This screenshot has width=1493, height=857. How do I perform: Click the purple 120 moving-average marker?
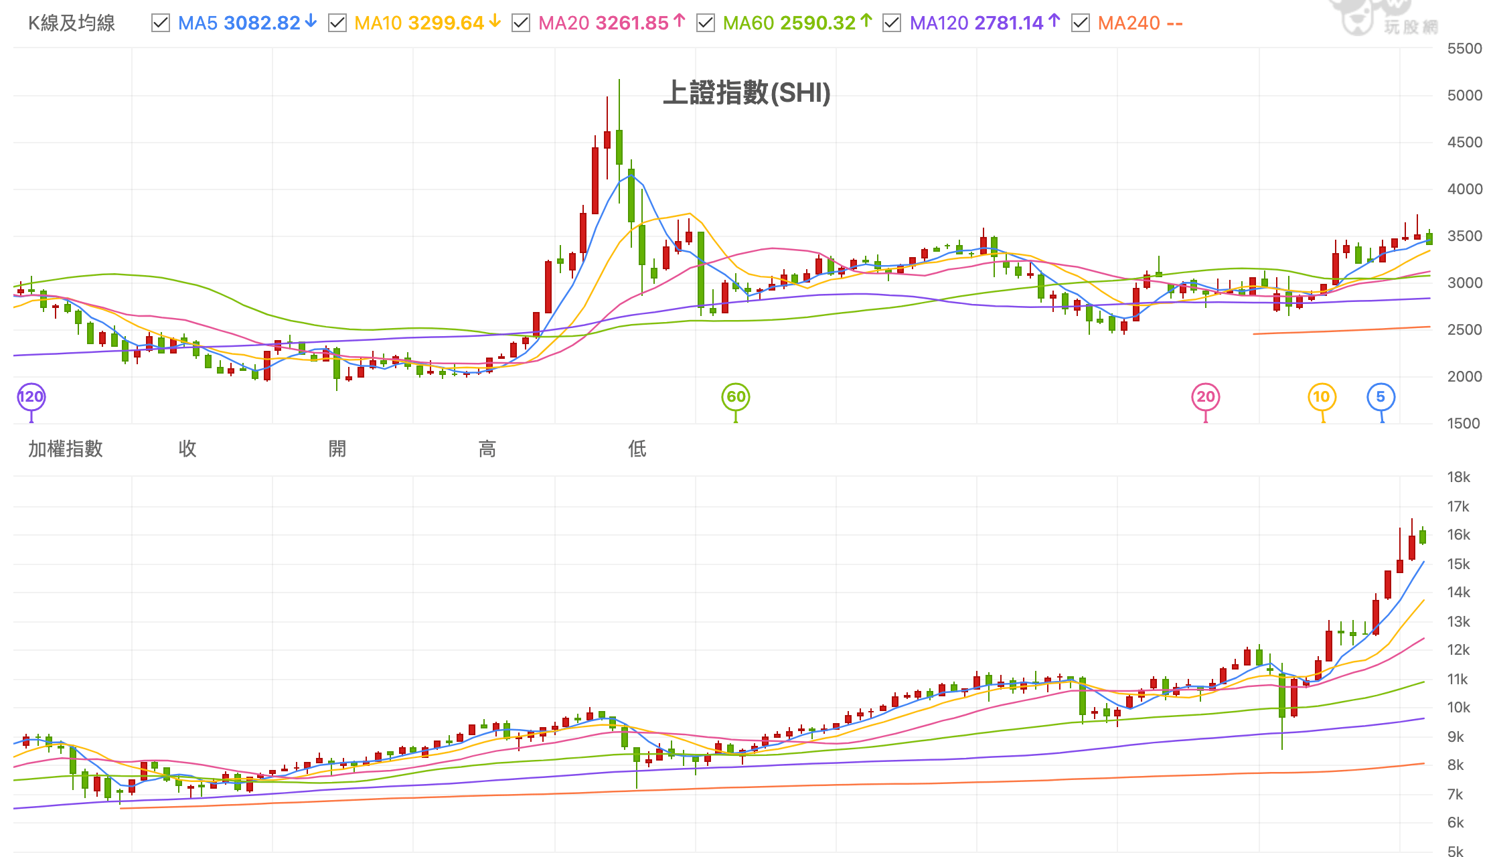tap(31, 397)
